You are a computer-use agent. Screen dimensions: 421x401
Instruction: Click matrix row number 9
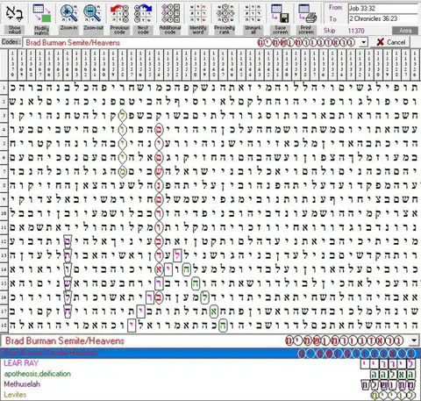coord(4,199)
